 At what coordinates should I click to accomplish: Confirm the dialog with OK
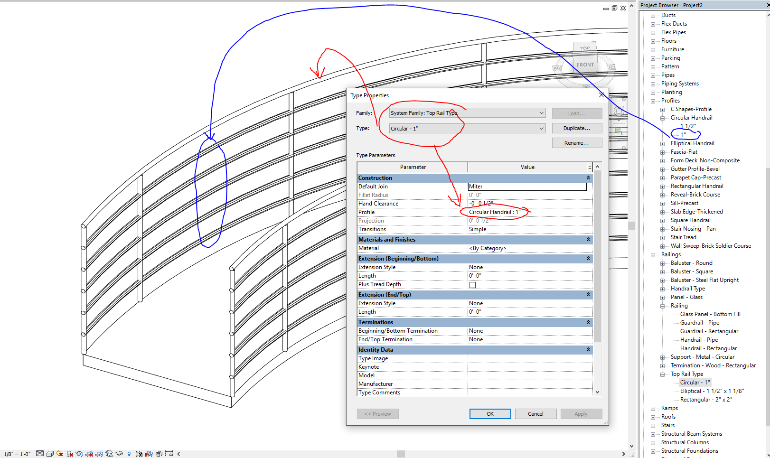[490, 414]
